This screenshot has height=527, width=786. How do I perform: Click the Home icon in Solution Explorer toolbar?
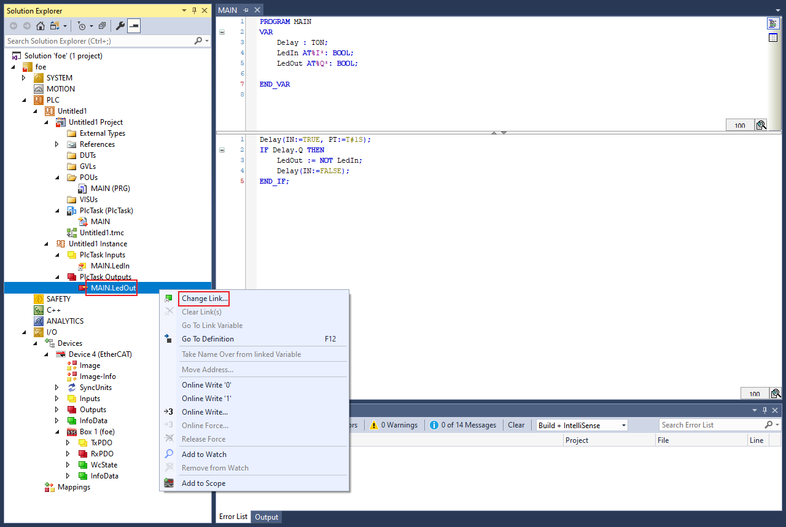[x=41, y=26]
